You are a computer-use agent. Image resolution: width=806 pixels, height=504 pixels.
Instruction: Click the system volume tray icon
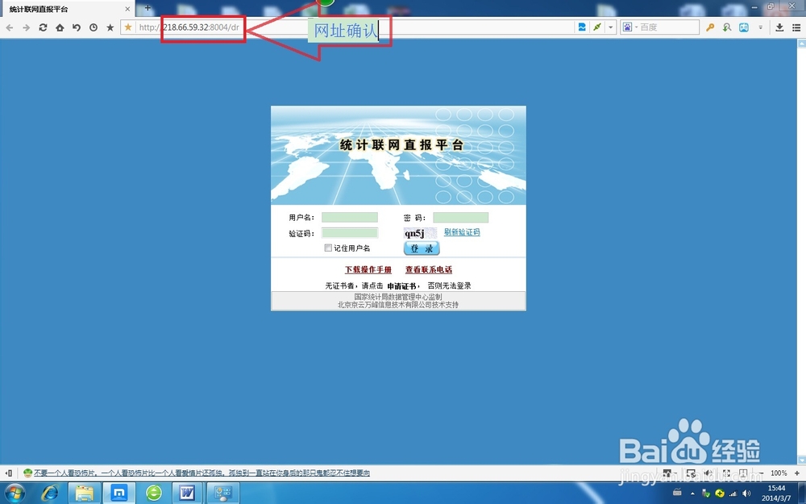tap(746, 494)
